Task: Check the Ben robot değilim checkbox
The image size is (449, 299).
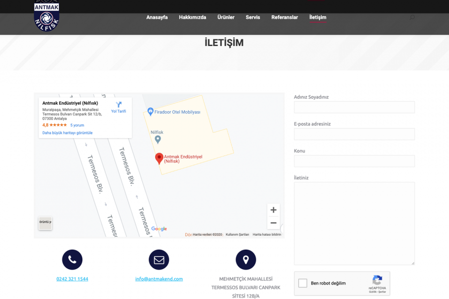Action: pyautogui.click(x=303, y=283)
